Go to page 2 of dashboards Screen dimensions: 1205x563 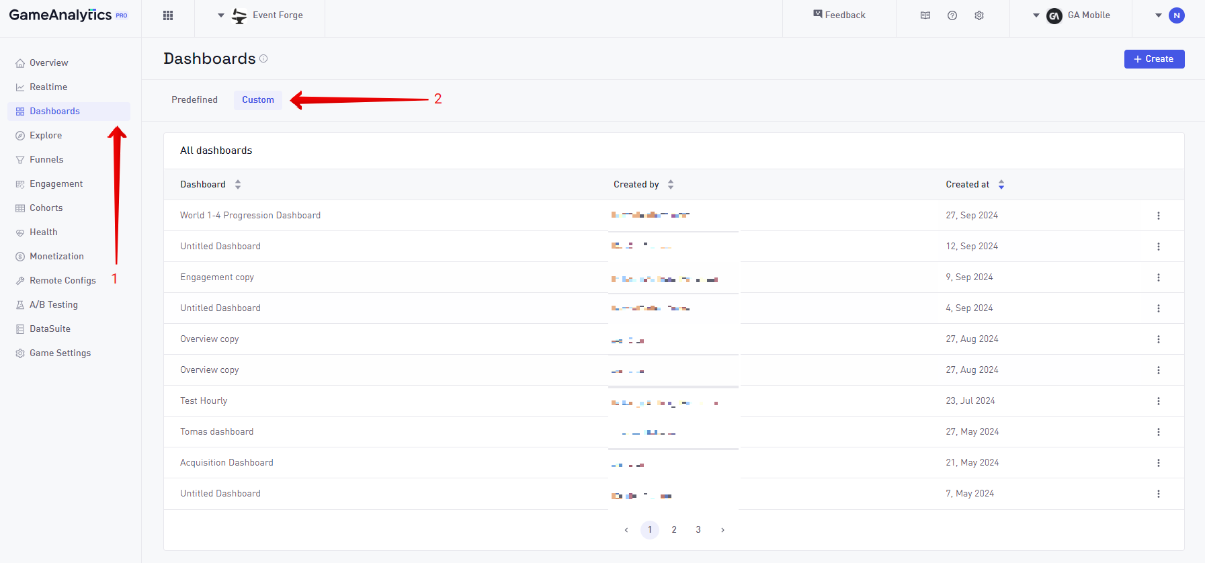[674, 529]
